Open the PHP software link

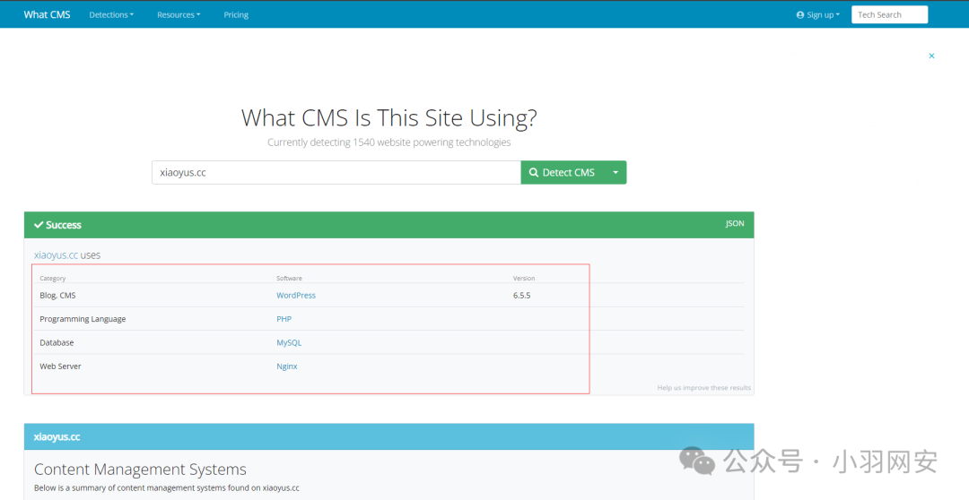[284, 319]
